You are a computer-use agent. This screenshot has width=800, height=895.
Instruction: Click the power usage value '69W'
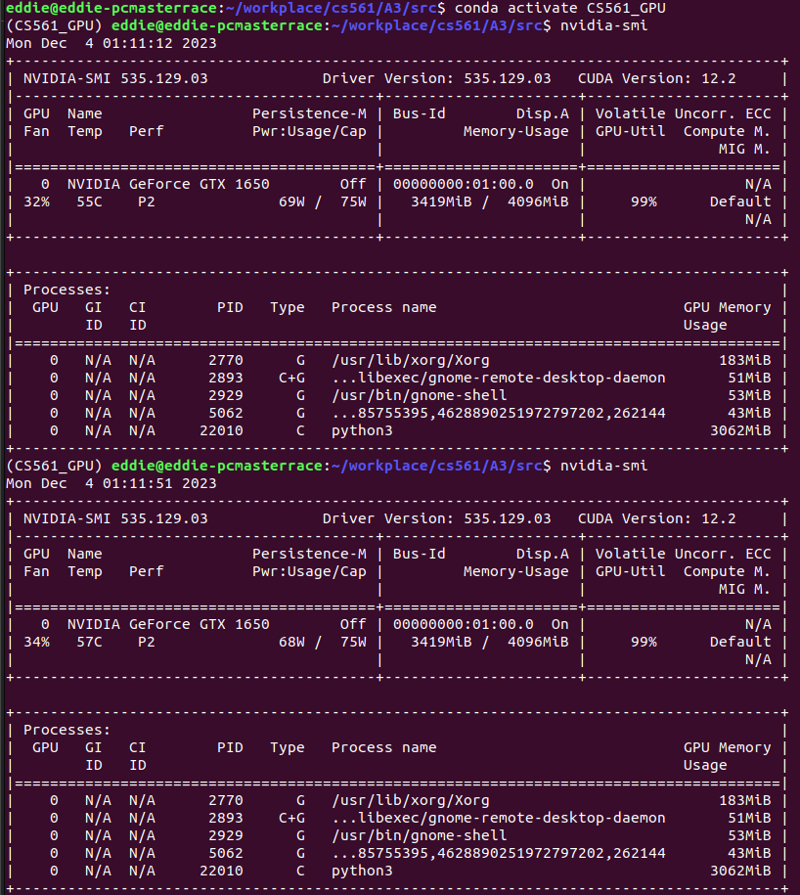point(291,201)
